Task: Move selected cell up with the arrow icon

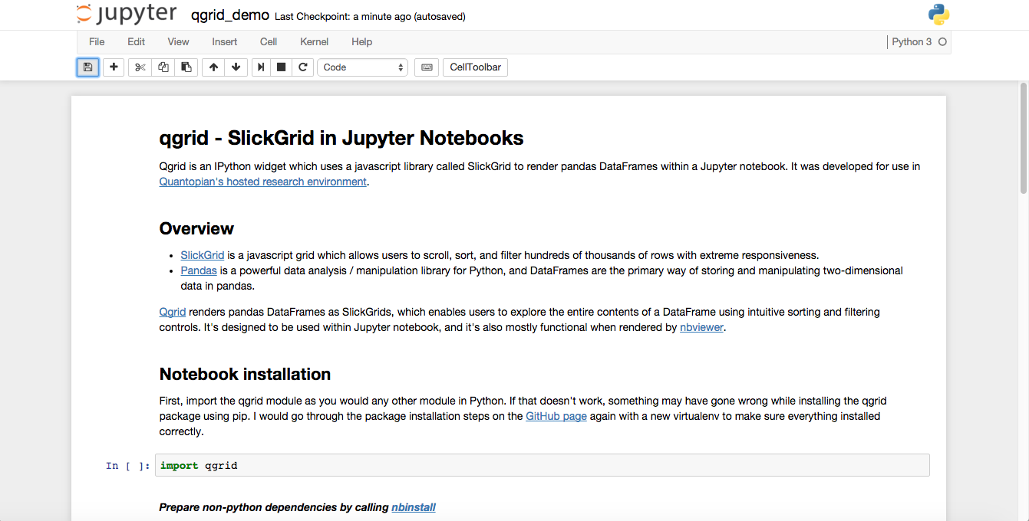Action: pyautogui.click(x=213, y=67)
